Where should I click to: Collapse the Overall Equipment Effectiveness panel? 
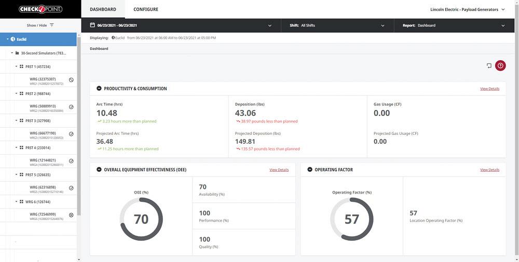99,170
